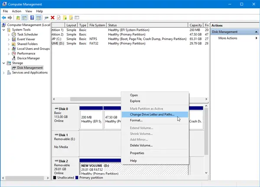Click the last toolbar settings list icon
This screenshot has height=187, width=260.
(x=77, y=18)
